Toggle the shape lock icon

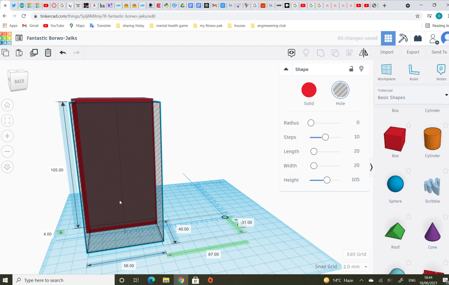click(x=351, y=69)
